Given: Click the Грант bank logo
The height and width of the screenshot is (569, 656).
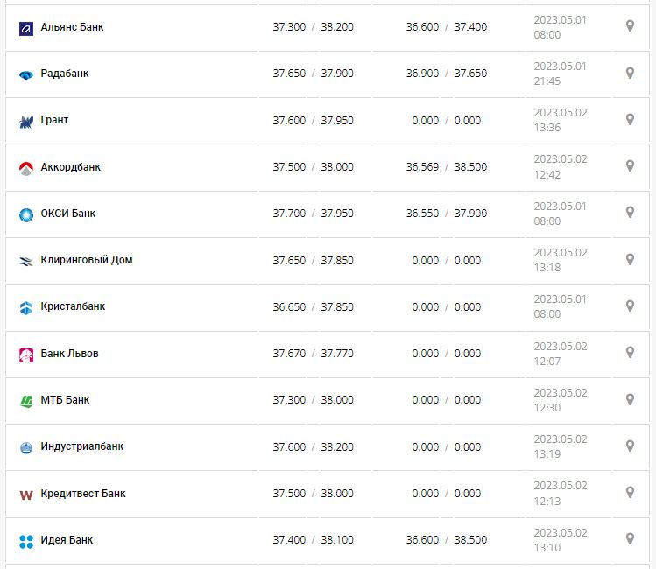Looking at the screenshot, I should tap(25, 122).
